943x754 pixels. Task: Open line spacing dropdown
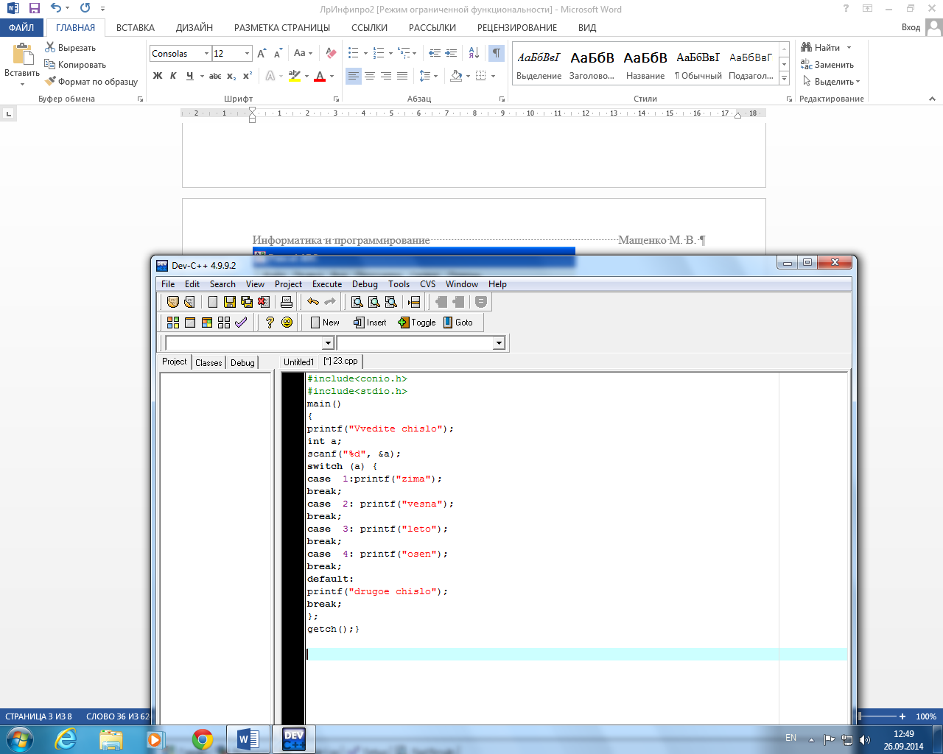click(428, 76)
